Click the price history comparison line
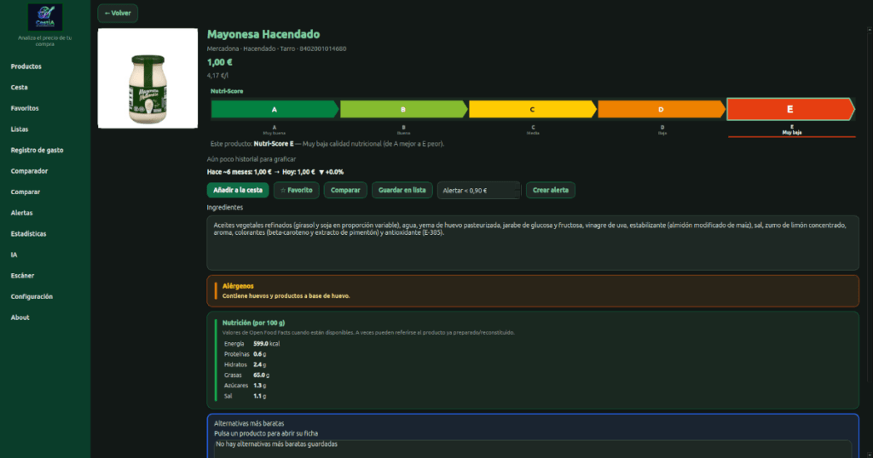873x458 pixels. 275,172
